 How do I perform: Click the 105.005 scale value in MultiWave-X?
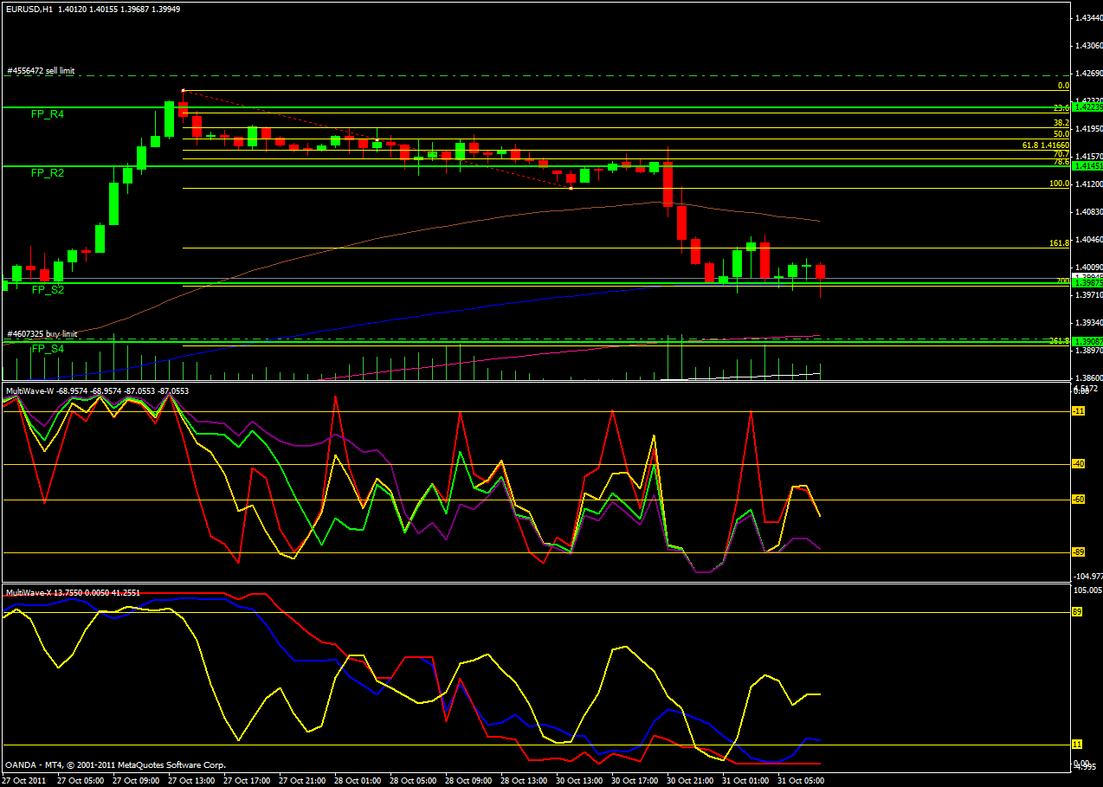(1088, 590)
